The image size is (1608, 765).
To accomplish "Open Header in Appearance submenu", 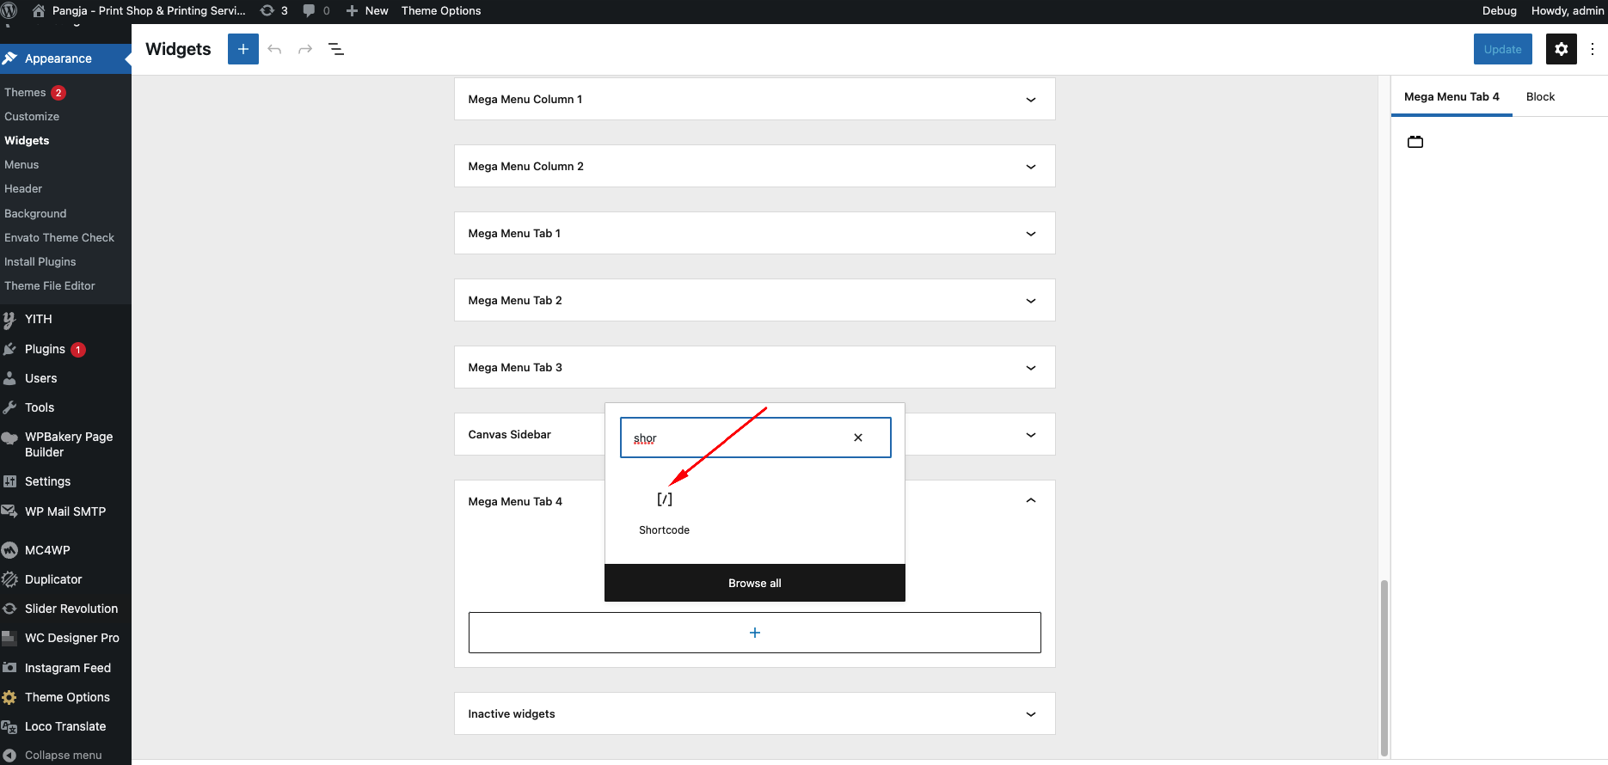I will [x=23, y=188].
